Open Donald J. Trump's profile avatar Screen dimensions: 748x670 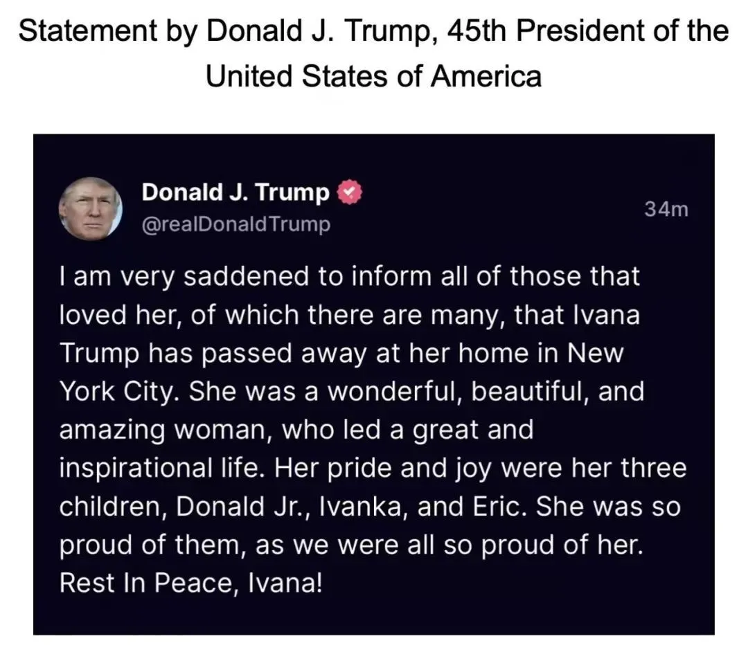[91, 208]
